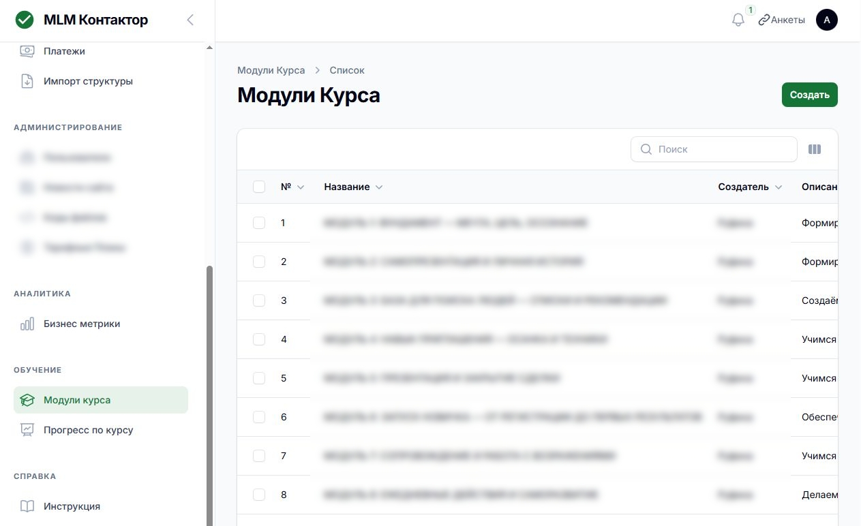Click the Создать button
Image resolution: width=861 pixels, height=526 pixels.
coord(809,95)
